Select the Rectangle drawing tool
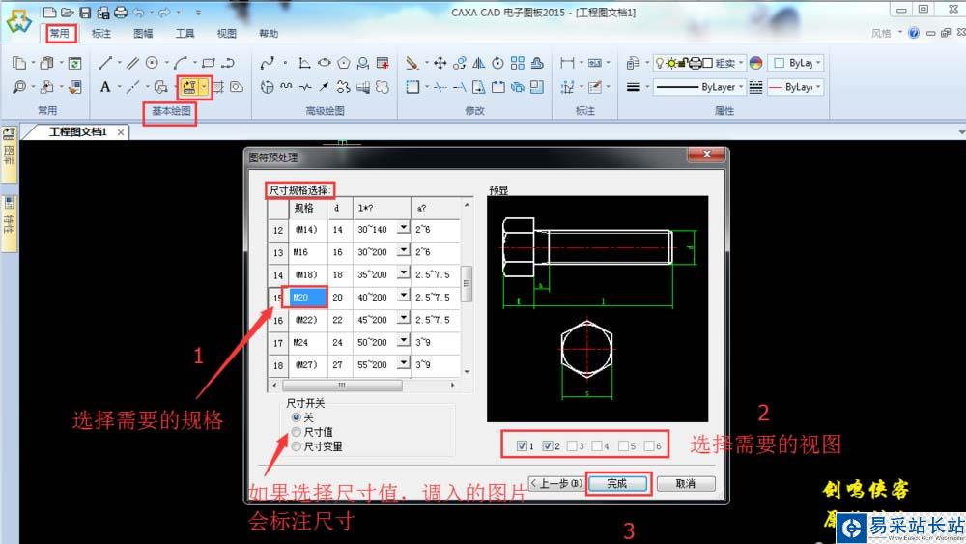Image resolution: width=966 pixels, height=544 pixels. pyautogui.click(x=209, y=62)
